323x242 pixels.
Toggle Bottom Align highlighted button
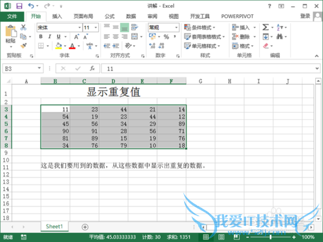click(x=125, y=28)
